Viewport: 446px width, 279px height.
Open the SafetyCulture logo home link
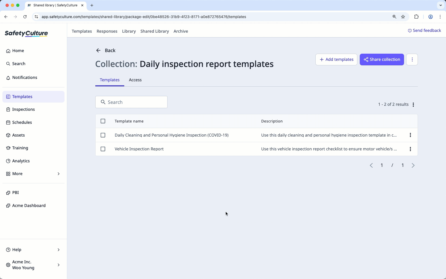coord(26,33)
